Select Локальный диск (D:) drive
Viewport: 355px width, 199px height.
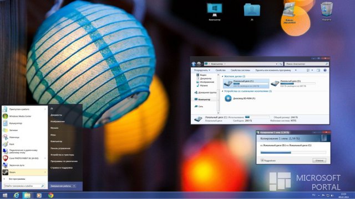tap(293, 83)
